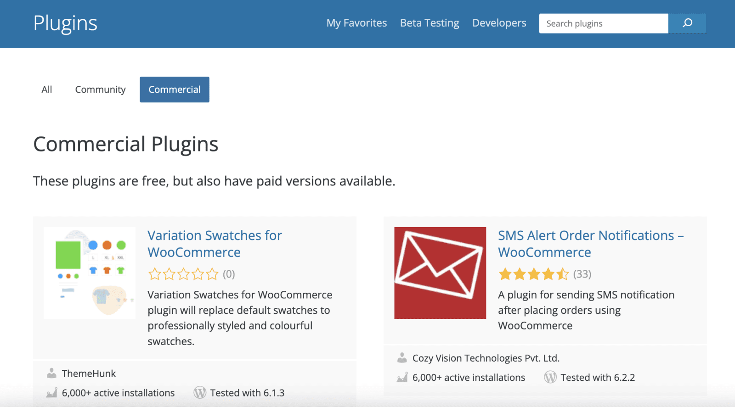The image size is (735, 407).
Task: Click the magnifying glass search button
Action: [x=687, y=23]
